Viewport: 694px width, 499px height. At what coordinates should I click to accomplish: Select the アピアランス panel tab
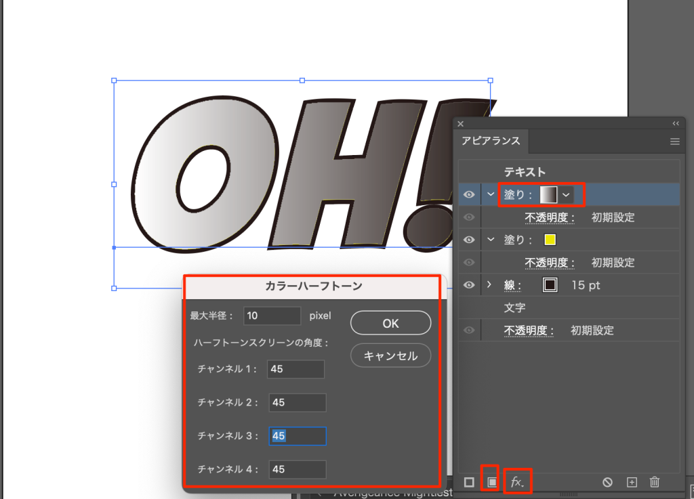coord(491,141)
